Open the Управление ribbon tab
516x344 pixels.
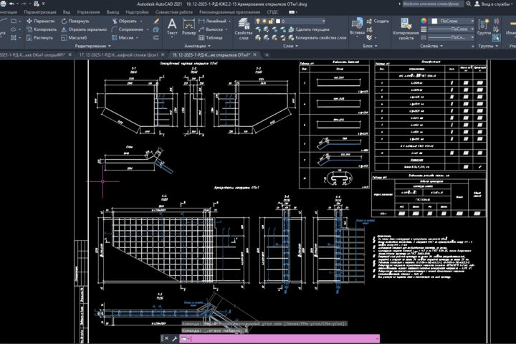click(88, 12)
